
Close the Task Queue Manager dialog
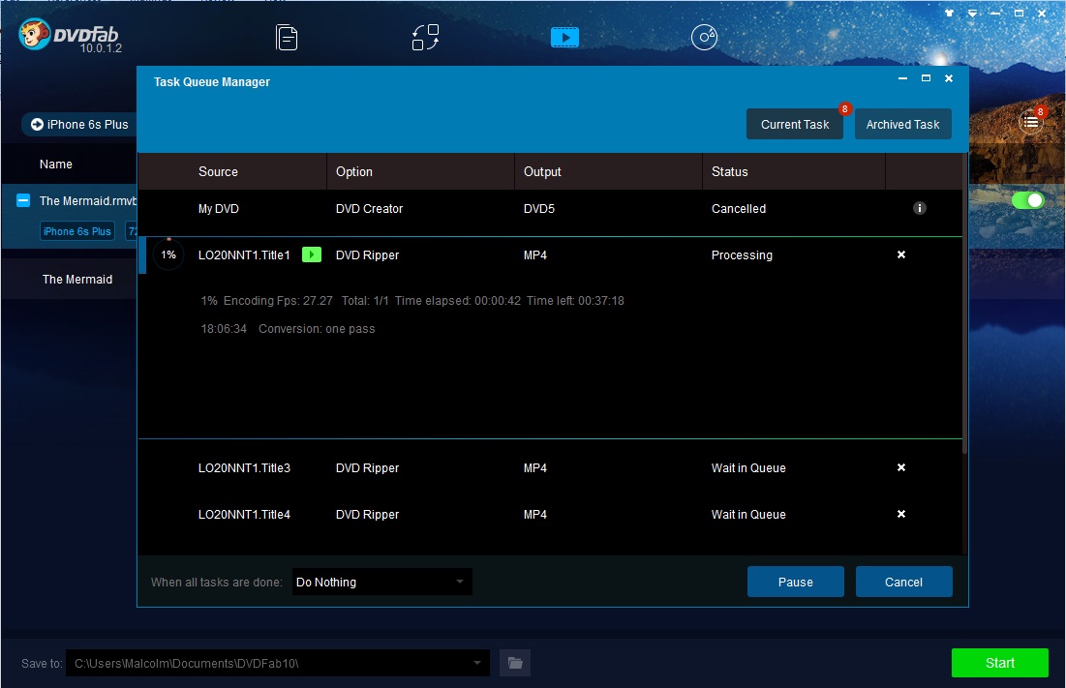pyautogui.click(x=949, y=78)
